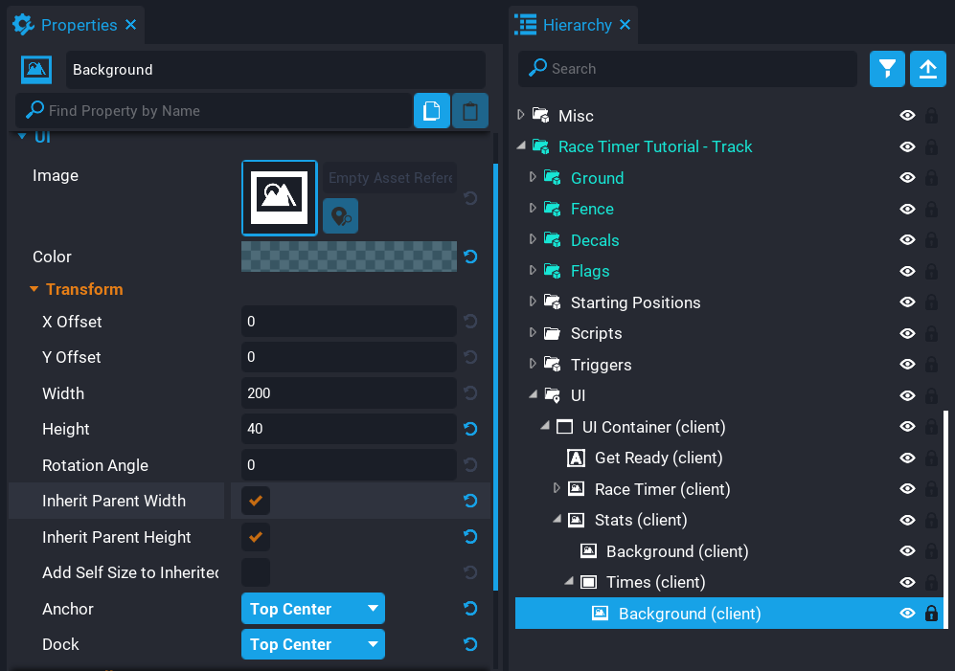955x671 pixels.
Task: Click the blue upload arrow icon in Hierarchy
Action: pos(927,68)
